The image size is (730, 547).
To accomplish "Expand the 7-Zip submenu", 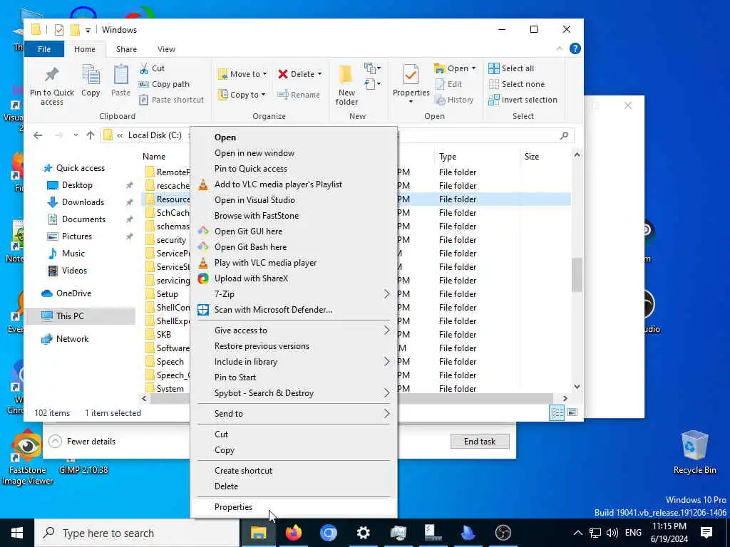I will click(293, 294).
